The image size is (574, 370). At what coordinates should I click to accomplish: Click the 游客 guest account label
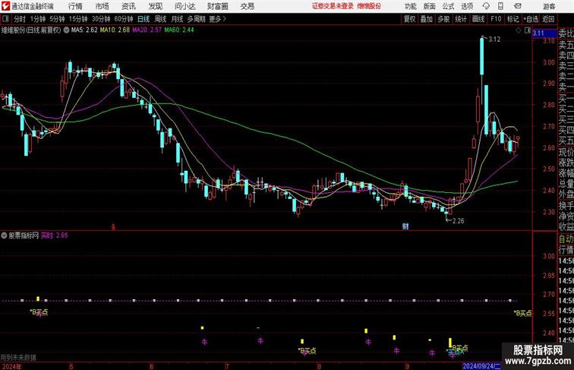tap(549, 6)
